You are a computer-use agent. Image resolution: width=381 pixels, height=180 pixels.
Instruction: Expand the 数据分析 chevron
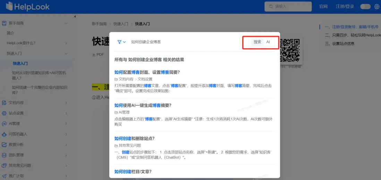(66, 145)
